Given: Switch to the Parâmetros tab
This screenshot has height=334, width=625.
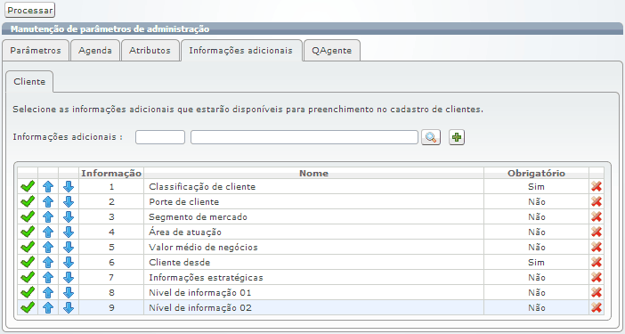Looking at the screenshot, I should click(x=36, y=51).
